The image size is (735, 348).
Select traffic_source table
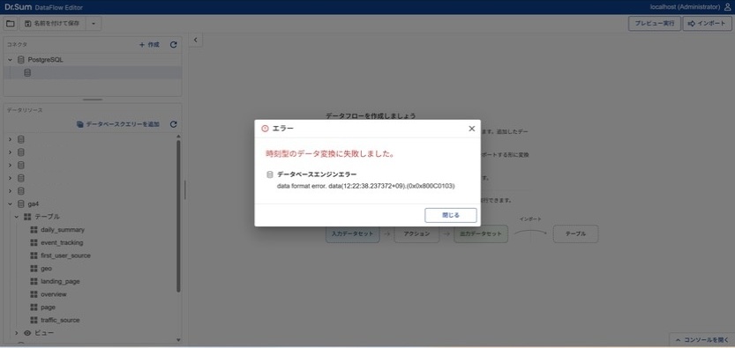tap(60, 320)
